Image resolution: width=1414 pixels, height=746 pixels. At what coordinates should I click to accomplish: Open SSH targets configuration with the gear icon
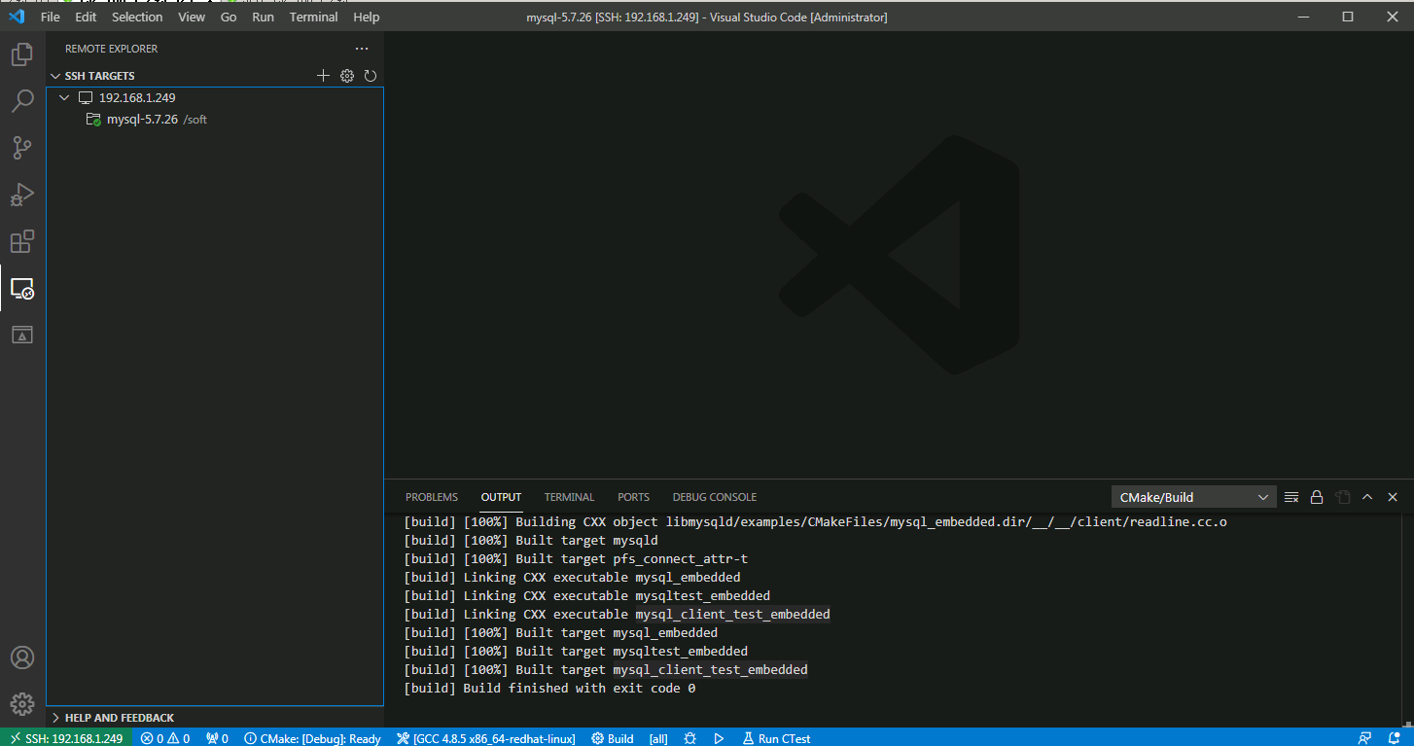tap(347, 76)
